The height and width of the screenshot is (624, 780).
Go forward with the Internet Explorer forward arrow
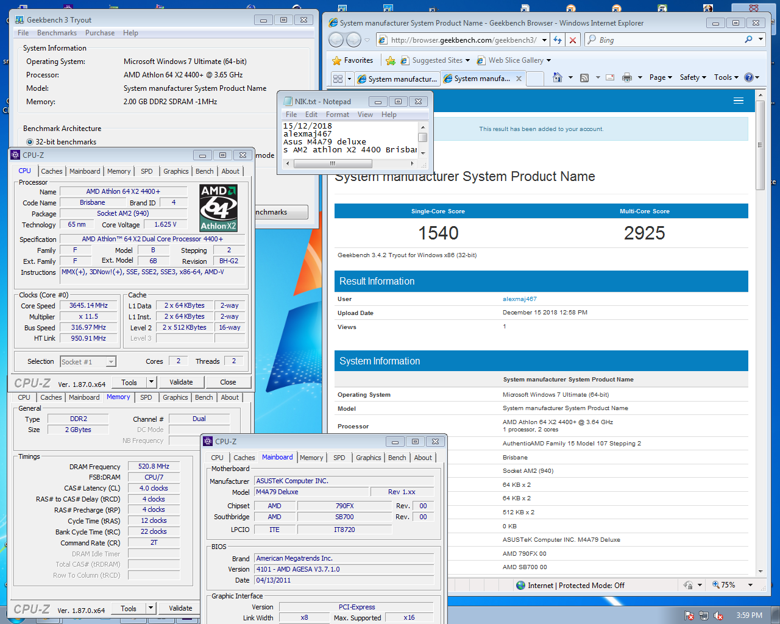coord(354,40)
